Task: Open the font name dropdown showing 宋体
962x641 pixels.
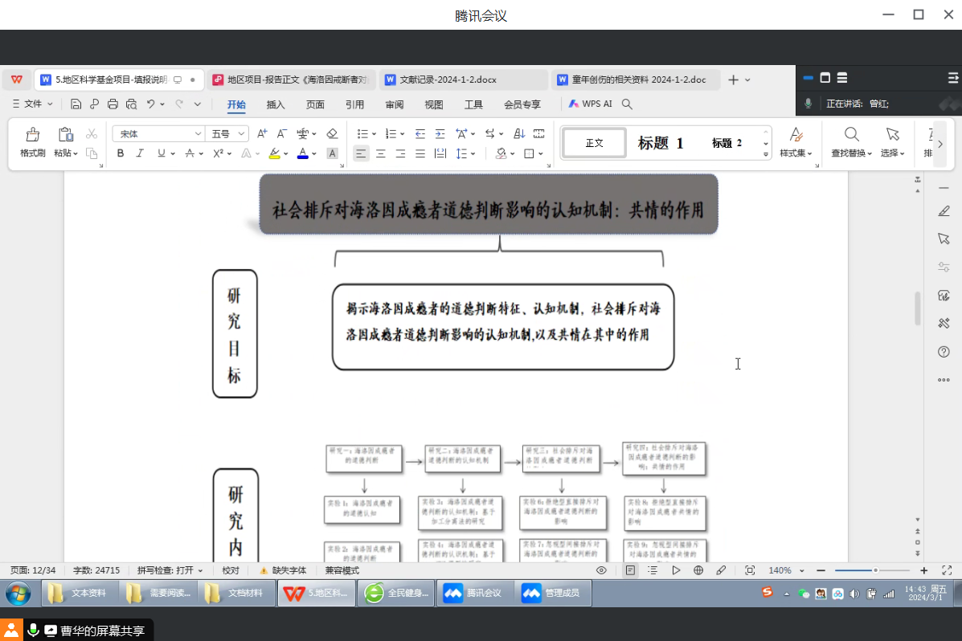Action: pyautogui.click(x=158, y=133)
